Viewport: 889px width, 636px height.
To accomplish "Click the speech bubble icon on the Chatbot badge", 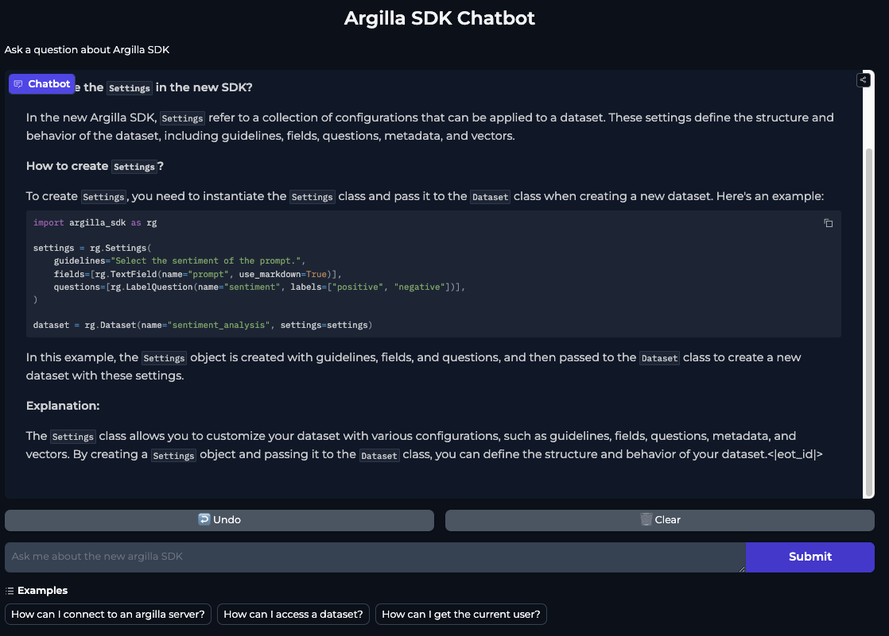I will [x=17, y=83].
